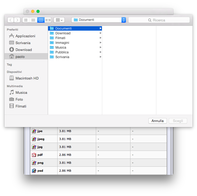Image resolution: width=197 pixels, height=196 pixels.
Task: Open the Documenti location popup
Action: (98, 20)
